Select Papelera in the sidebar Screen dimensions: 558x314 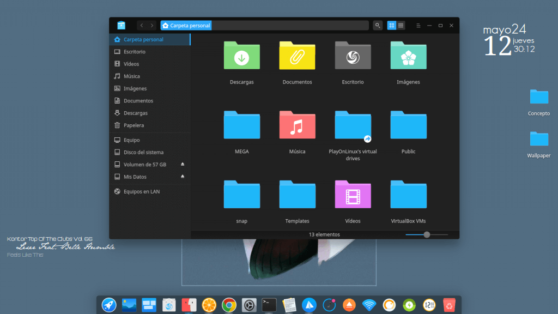click(134, 125)
